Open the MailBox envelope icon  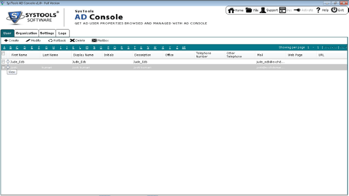point(94,41)
